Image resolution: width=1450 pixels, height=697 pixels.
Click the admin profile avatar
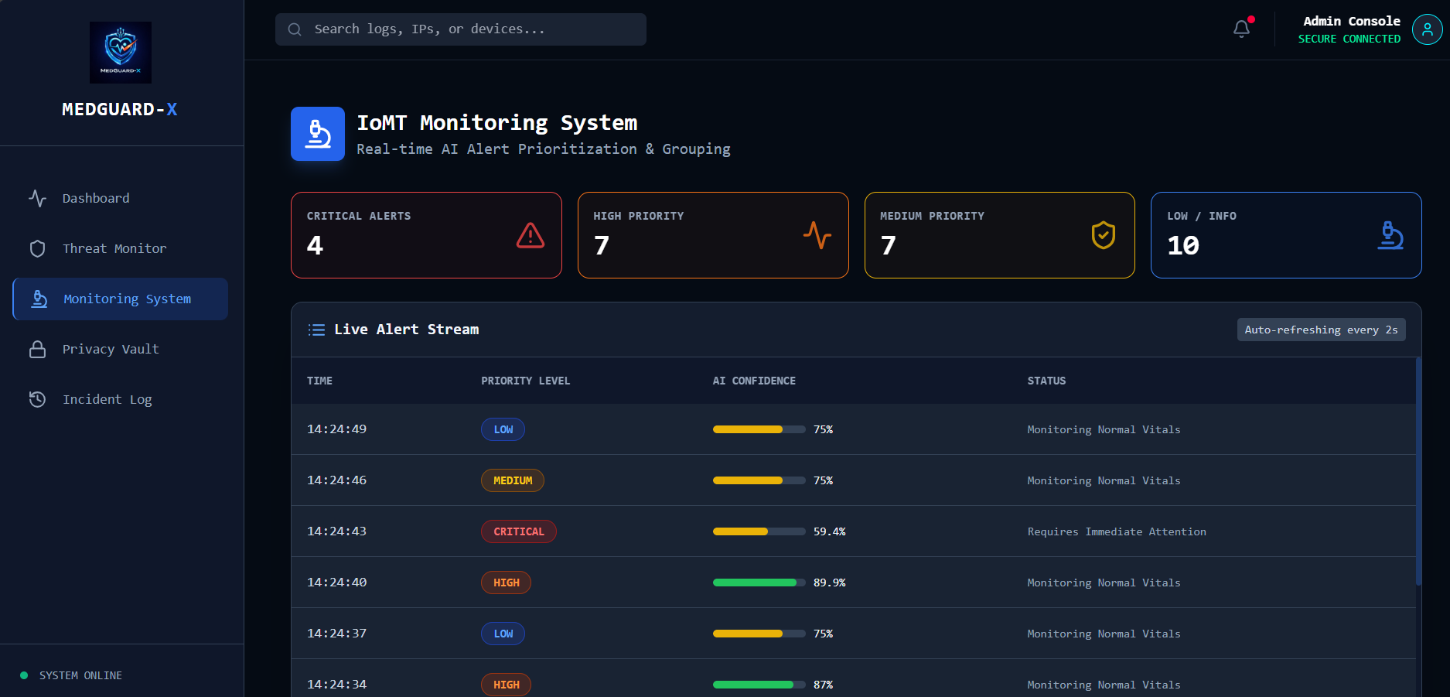tap(1427, 29)
